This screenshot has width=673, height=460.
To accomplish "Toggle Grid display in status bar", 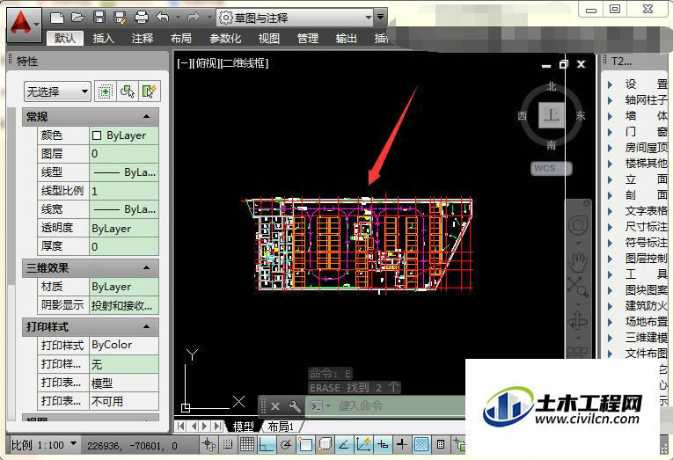I will click(247, 444).
